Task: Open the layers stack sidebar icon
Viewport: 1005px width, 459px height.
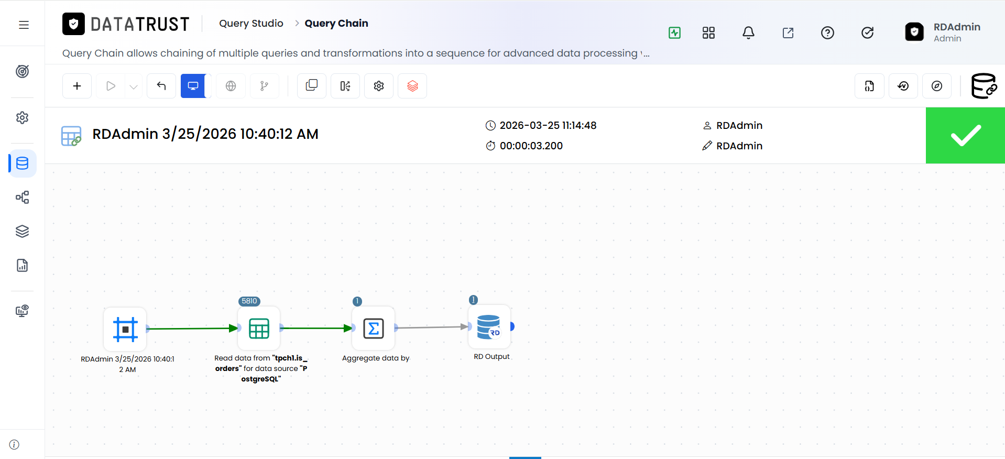Action: (x=22, y=231)
